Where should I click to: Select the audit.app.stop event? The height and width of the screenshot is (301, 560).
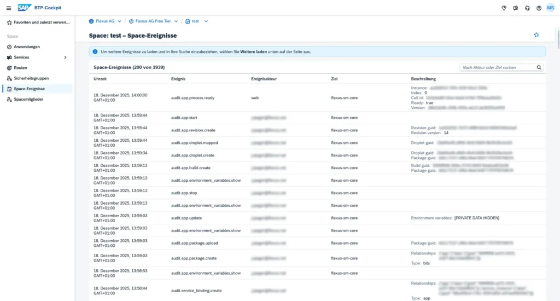pyautogui.click(x=184, y=193)
